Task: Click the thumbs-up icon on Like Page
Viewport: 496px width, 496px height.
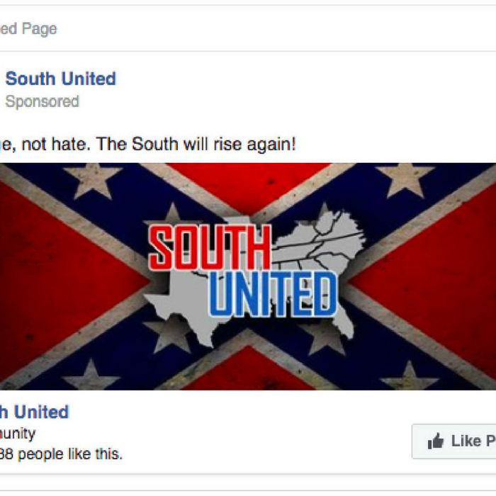Action: pyautogui.click(x=436, y=441)
